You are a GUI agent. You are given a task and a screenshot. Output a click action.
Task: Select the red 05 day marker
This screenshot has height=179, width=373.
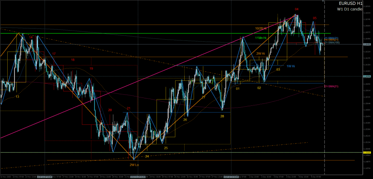point(315,18)
